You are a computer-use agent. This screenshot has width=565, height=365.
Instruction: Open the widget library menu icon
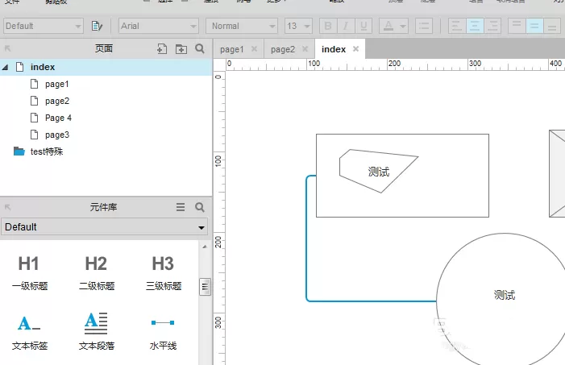181,207
